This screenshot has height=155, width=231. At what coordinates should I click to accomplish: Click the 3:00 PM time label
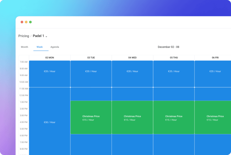(x=23, y=115)
